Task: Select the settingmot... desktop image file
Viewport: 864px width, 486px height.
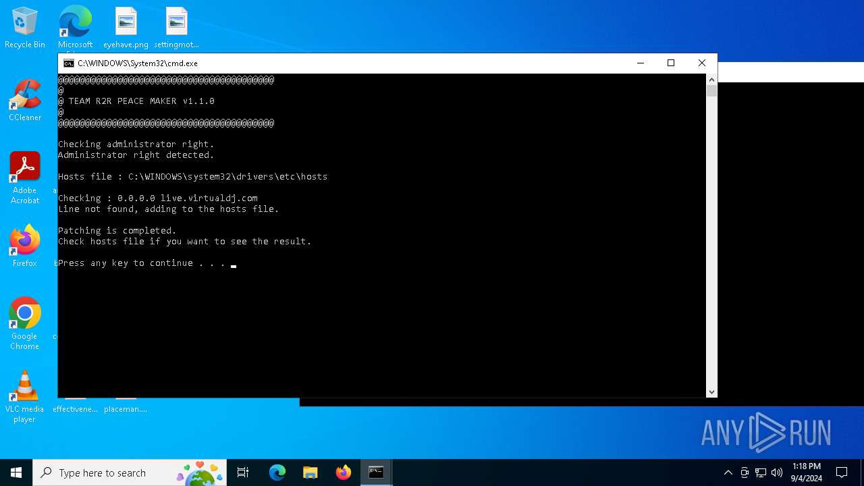Action: [176, 28]
